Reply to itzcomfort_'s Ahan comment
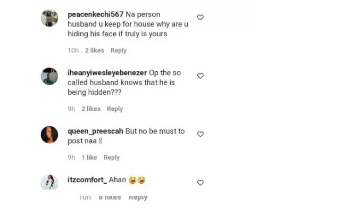Viewport: 351px width, 213px height. [x=138, y=198]
